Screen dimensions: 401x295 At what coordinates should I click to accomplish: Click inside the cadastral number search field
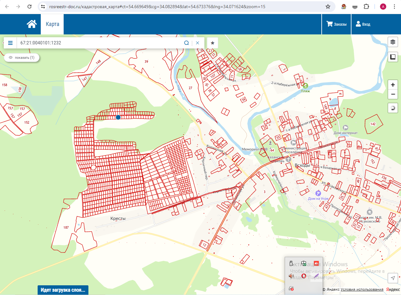tap(100, 43)
